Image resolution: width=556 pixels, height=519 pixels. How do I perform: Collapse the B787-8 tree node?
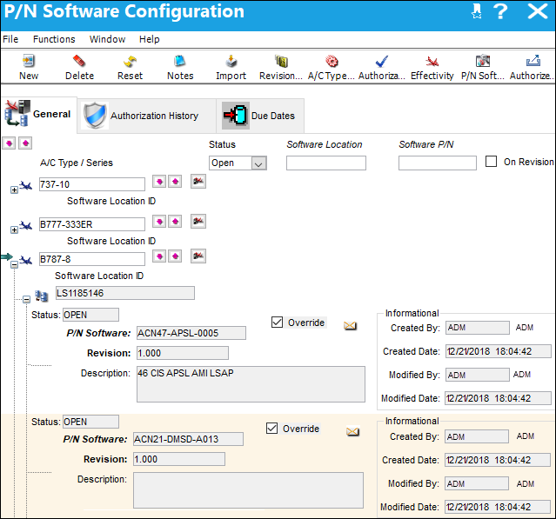click(14, 265)
